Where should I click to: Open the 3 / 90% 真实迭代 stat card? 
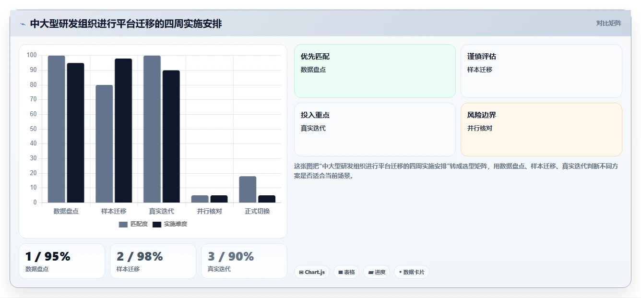pyautogui.click(x=244, y=261)
